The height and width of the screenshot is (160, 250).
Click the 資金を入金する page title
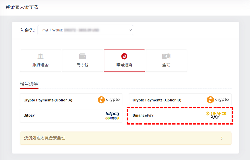[x=22, y=7]
